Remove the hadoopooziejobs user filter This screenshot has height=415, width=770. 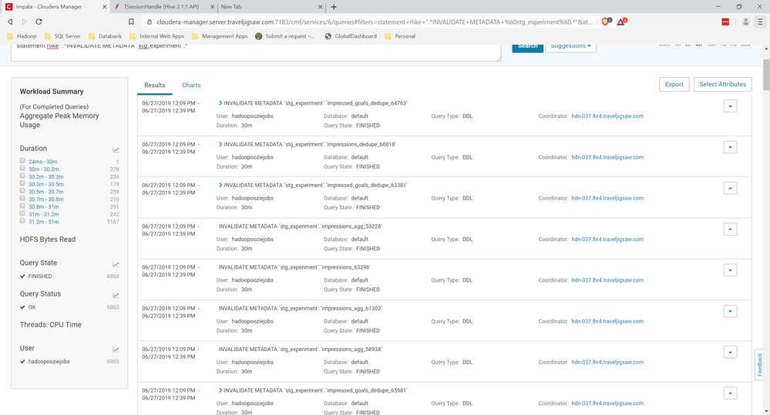pyautogui.click(x=22, y=362)
